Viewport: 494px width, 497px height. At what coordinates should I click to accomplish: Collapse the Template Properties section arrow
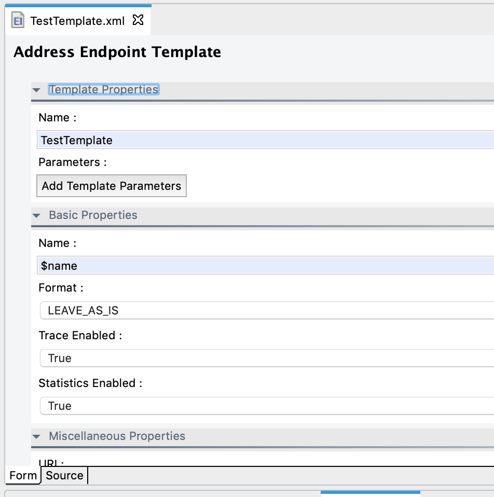(36, 90)
